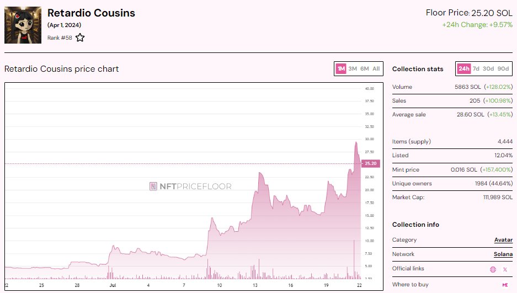The height and width of the screenshot is (293, 517).
Task: Select the 1M chart range tab
Action: (341, 68)
